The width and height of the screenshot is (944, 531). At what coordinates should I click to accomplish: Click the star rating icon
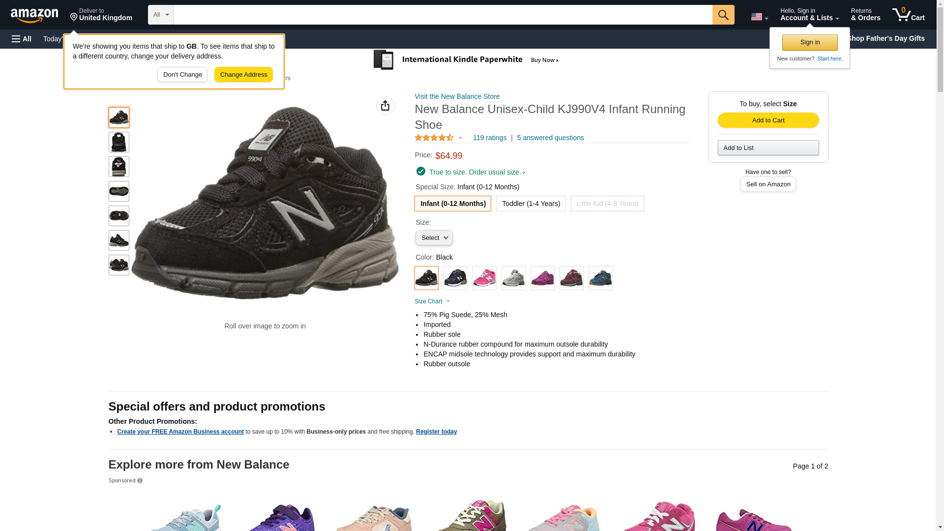coord(434,138)
